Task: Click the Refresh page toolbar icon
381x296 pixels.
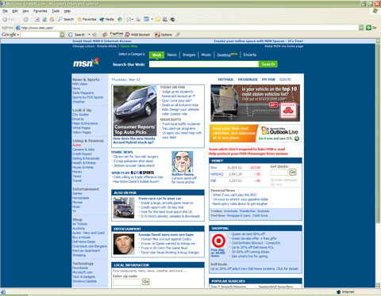Action: 44,19
